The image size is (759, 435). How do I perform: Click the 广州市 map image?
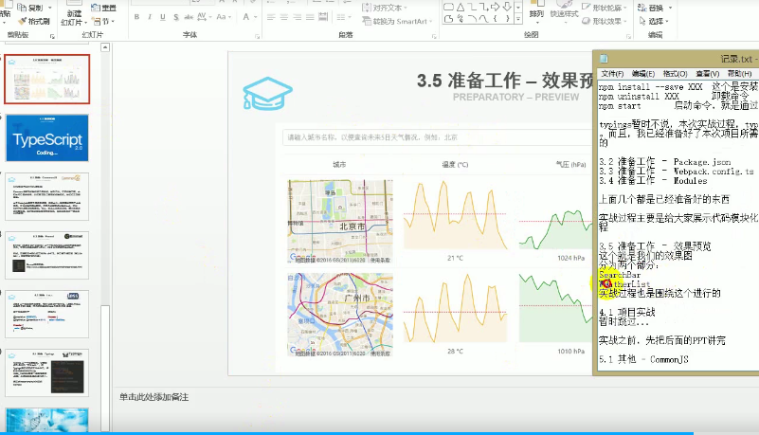340,315
